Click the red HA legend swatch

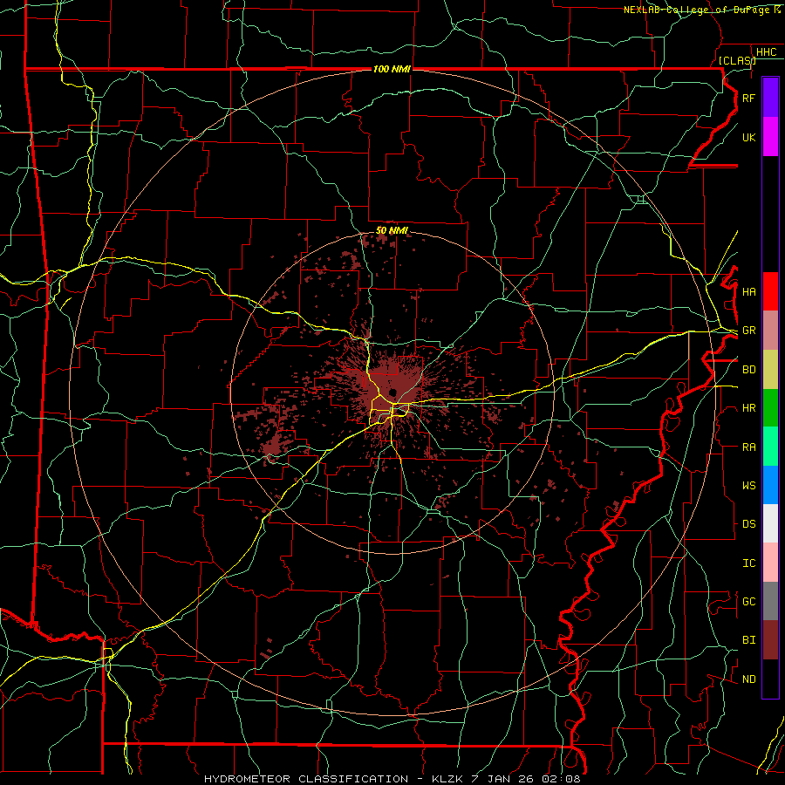[x=770, y=291]
